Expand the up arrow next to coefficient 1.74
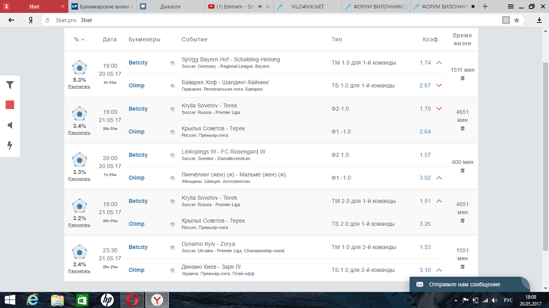 pyautogui.click(x=439, y=63)
